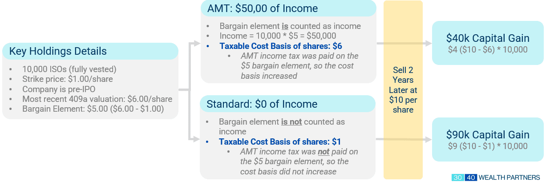Image resolution: width=546 pixels, height=186 pixels.
Task: Click the light-blue "30" logo square
Action: pyautogui.click(x=457, y=177)
